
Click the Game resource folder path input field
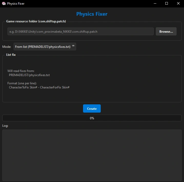pyautogui.click(x=80, y=31)
